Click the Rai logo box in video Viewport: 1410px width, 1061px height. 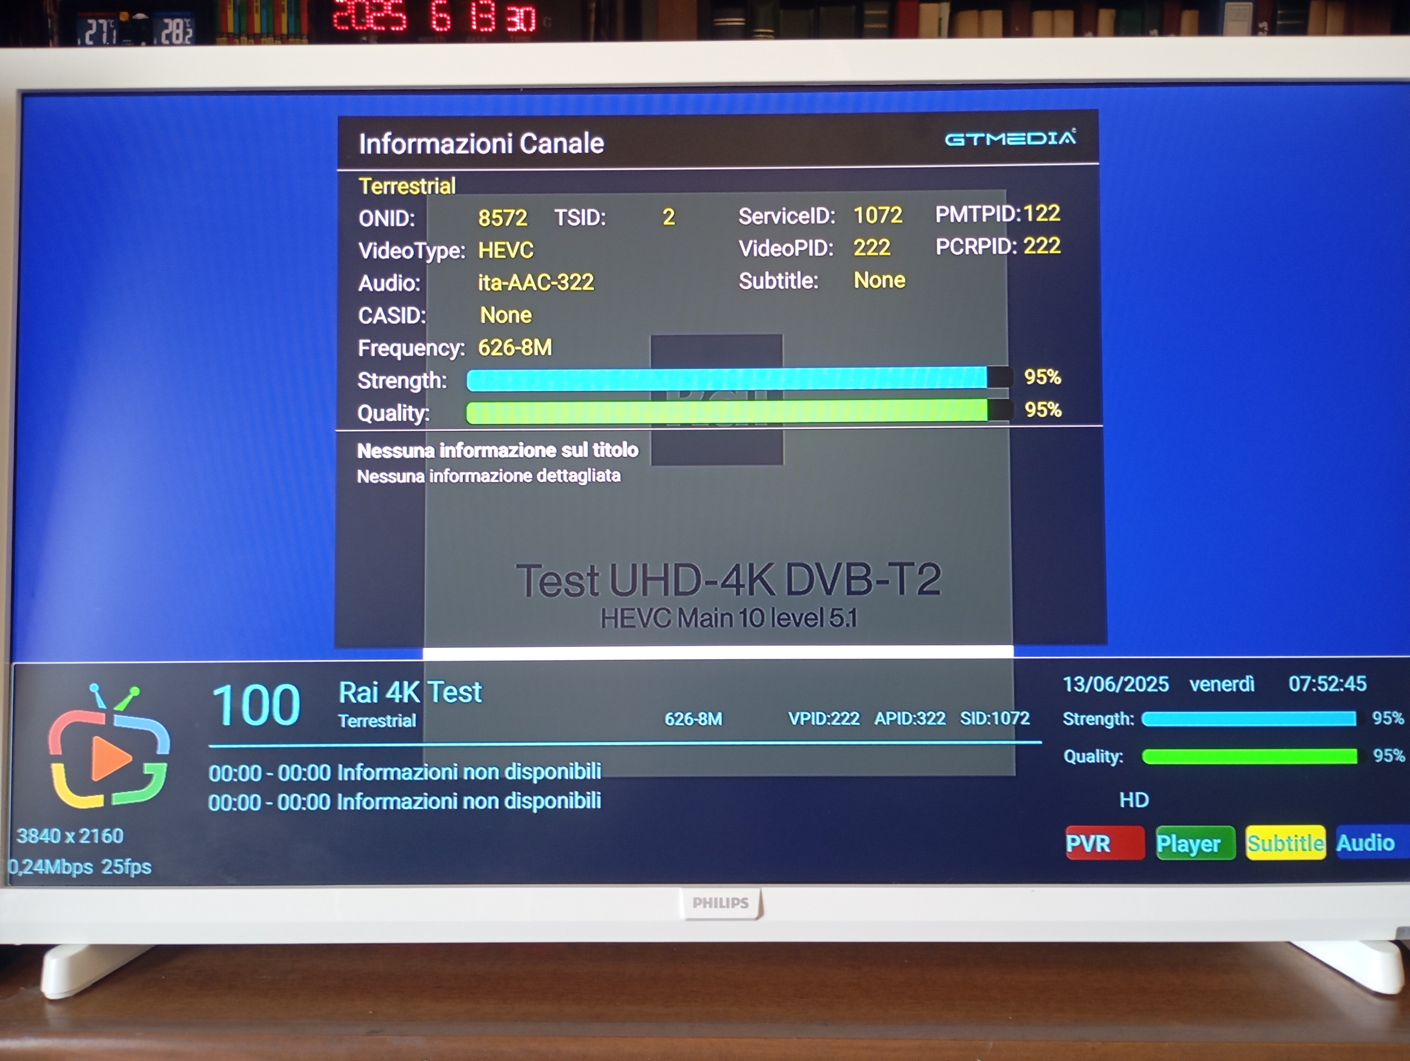[x=716, y=400]
